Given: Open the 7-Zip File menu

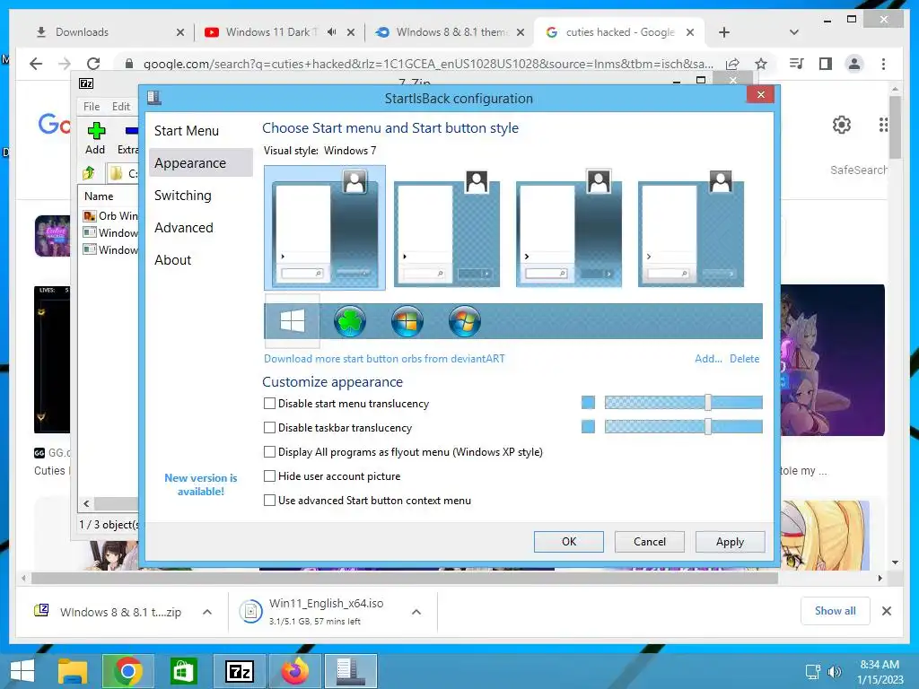Looking at the screenshot, I should [x=92, y=107].
